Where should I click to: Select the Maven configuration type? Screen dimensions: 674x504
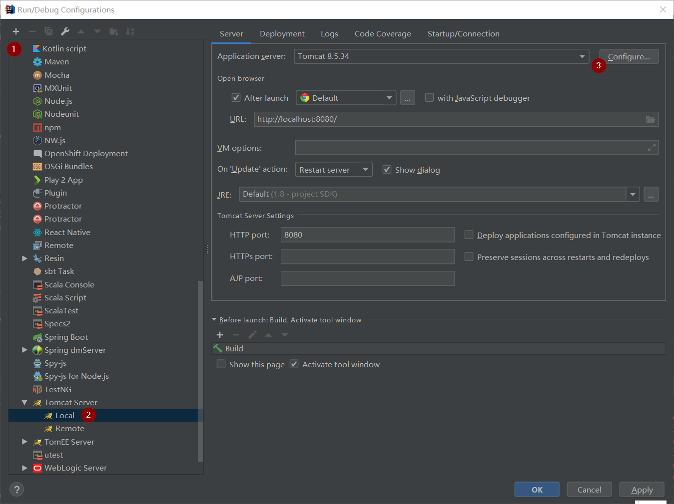pos(56,62)
